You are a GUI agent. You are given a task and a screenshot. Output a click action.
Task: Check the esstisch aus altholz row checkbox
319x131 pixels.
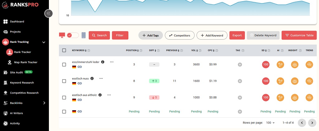pos(64,98)
